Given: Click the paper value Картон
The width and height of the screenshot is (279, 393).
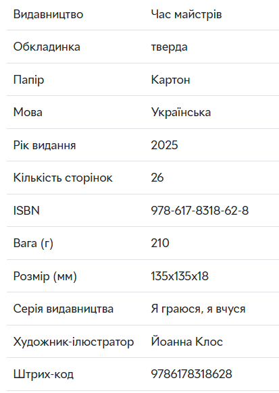Looking at the screenshot, I should (170, 80).
